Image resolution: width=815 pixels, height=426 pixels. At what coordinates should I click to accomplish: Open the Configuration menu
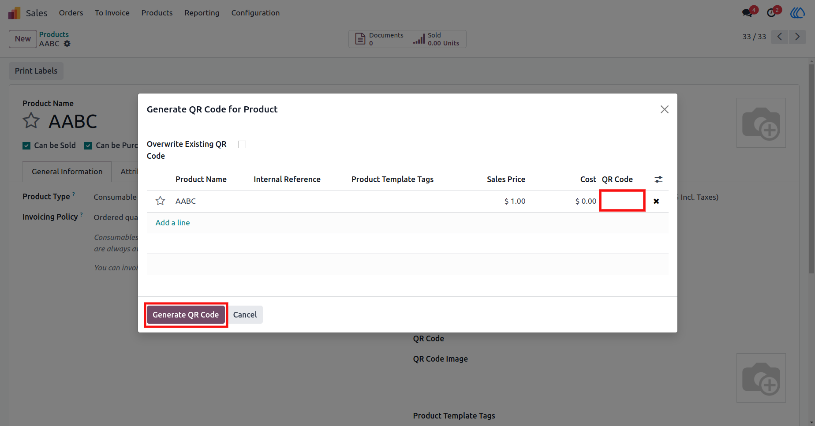(255, 13)
